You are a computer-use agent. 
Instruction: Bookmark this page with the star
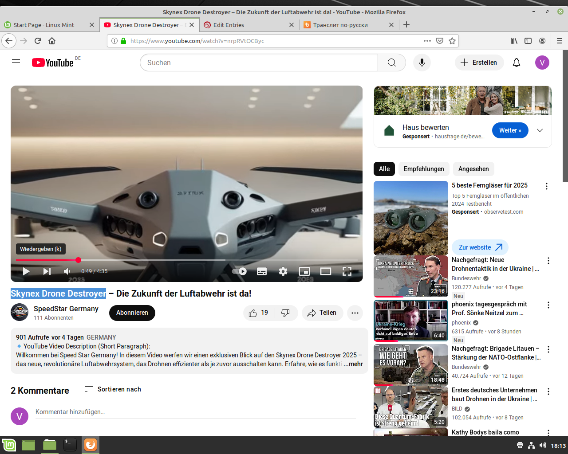click(x=452, y=41)
